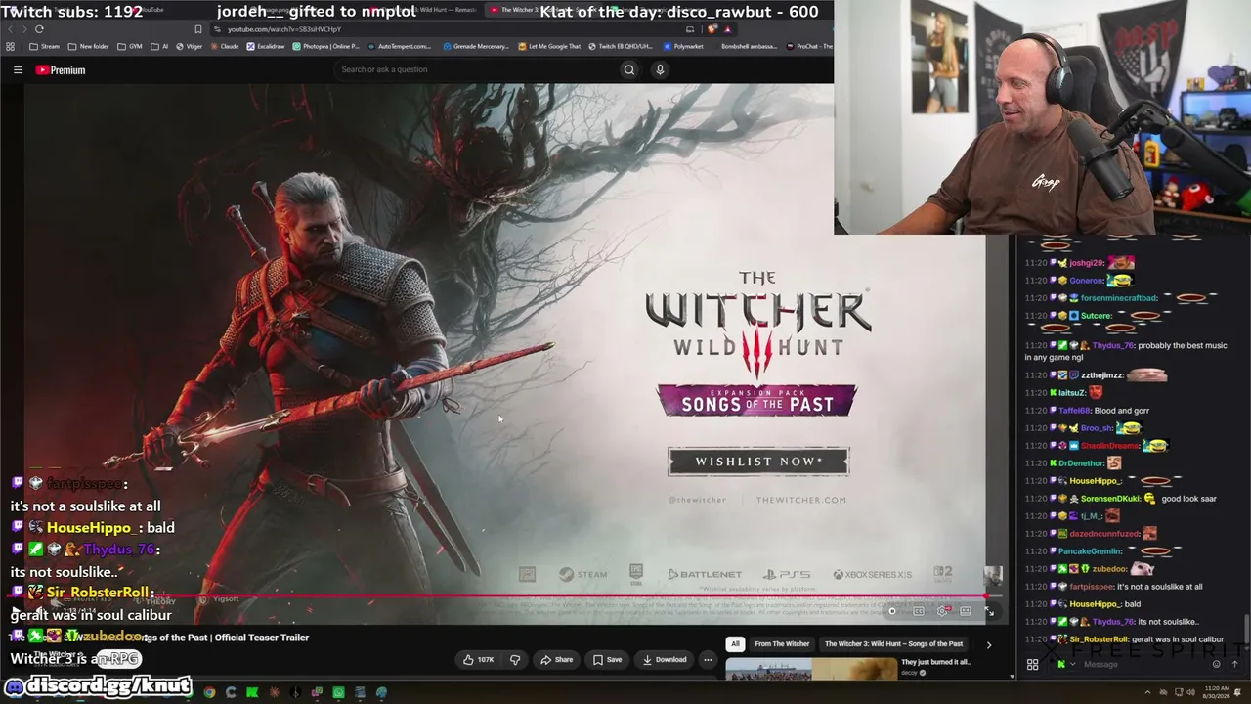Click the chat Message input field
This screenshot has width=1251, height=704.
click(1143, 665)
